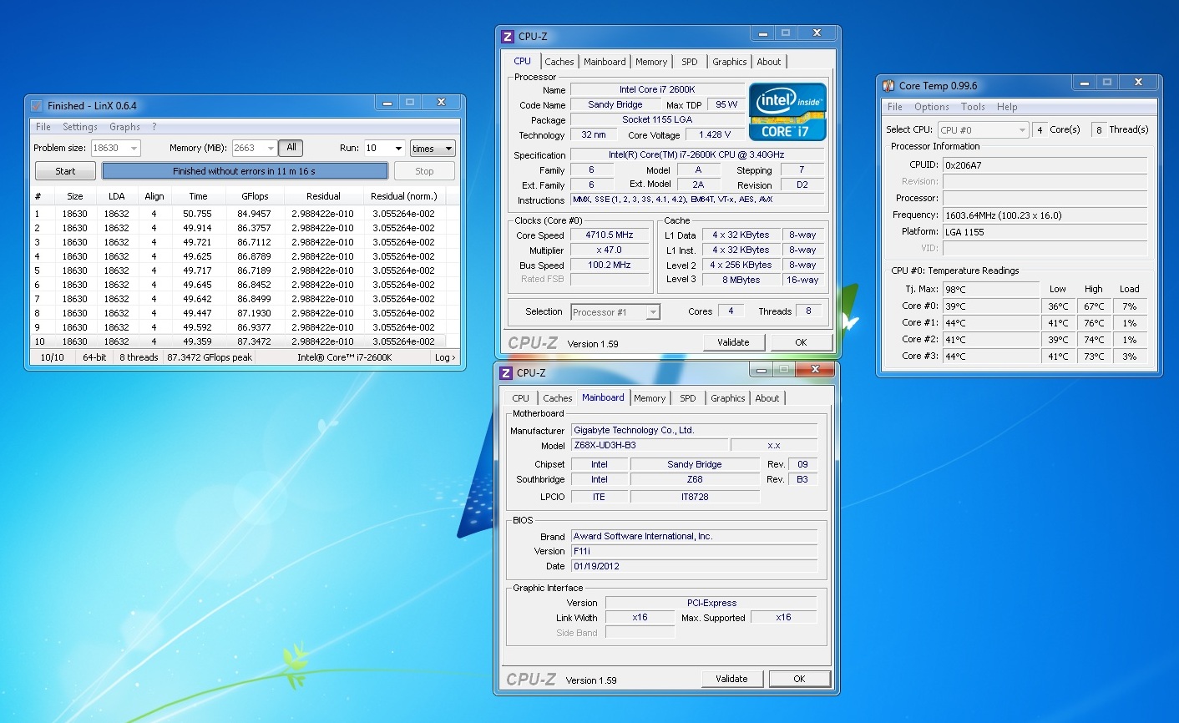The height and width of the screenshot is (723, 1179).
Task: Click the Finished without errors progress bar
Action: 245,171
